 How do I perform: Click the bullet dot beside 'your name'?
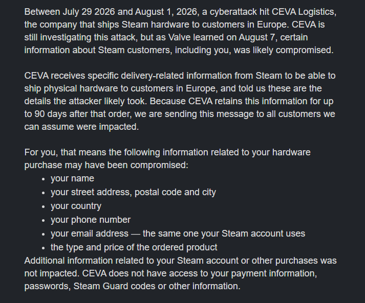(x=44, y=179)
